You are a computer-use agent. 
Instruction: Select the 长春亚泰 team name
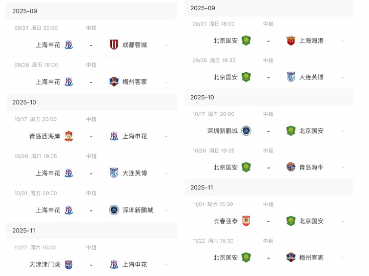coord(225,221)
